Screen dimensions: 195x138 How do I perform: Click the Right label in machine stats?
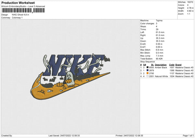click(143, 35)
